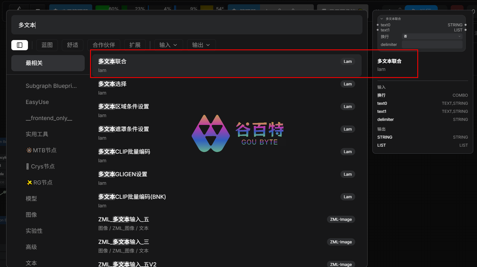The width and height of the screenshot is (477, 267).
Task: Choose the 多文本CLIP批量编码(BNK) search result
Action: [227, 201]
